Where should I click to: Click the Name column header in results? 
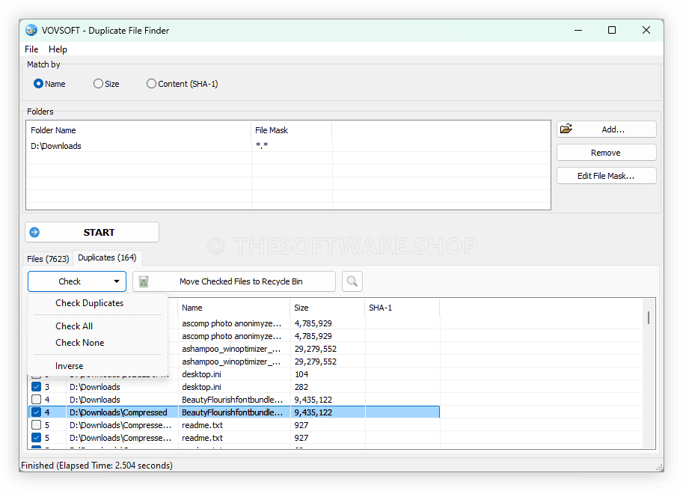[234, 308]
